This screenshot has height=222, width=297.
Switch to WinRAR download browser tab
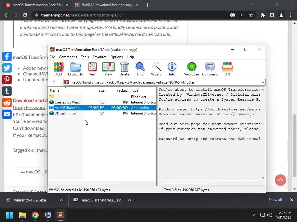coord(107,5)
